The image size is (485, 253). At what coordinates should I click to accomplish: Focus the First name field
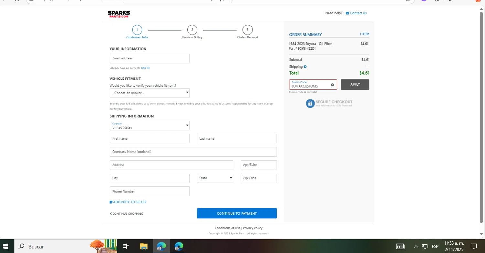coord(149,139)
